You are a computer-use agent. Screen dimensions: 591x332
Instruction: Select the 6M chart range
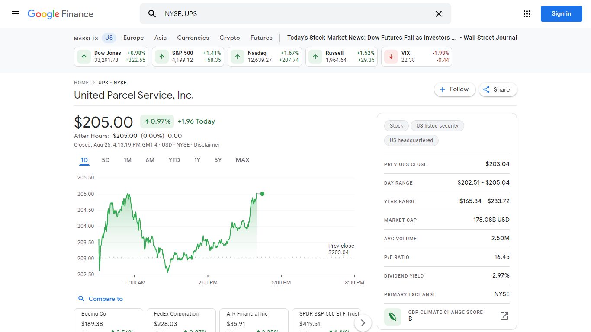coord(150,160)
